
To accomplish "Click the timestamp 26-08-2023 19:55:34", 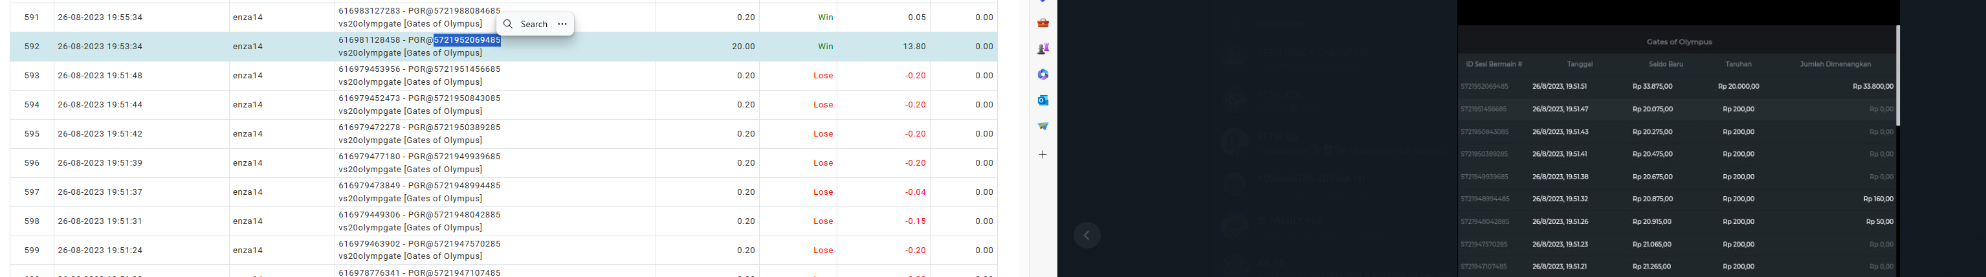I will [100, 17].
